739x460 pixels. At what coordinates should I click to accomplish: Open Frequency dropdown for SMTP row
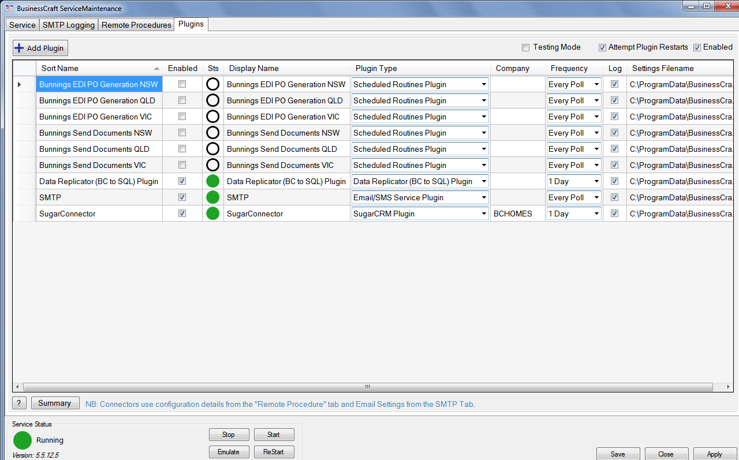(x=596, y=197)
